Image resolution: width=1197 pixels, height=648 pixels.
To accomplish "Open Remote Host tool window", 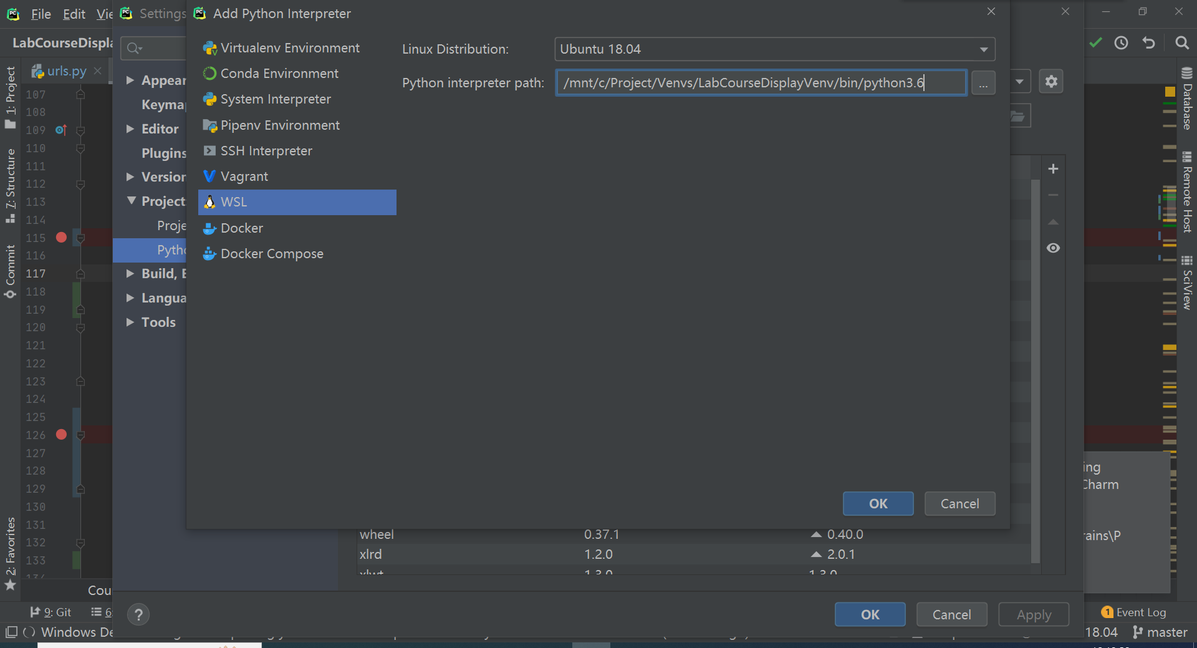I will tap(1187, 192).
